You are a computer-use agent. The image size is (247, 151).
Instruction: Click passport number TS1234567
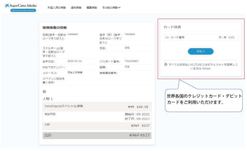(131, 61)
